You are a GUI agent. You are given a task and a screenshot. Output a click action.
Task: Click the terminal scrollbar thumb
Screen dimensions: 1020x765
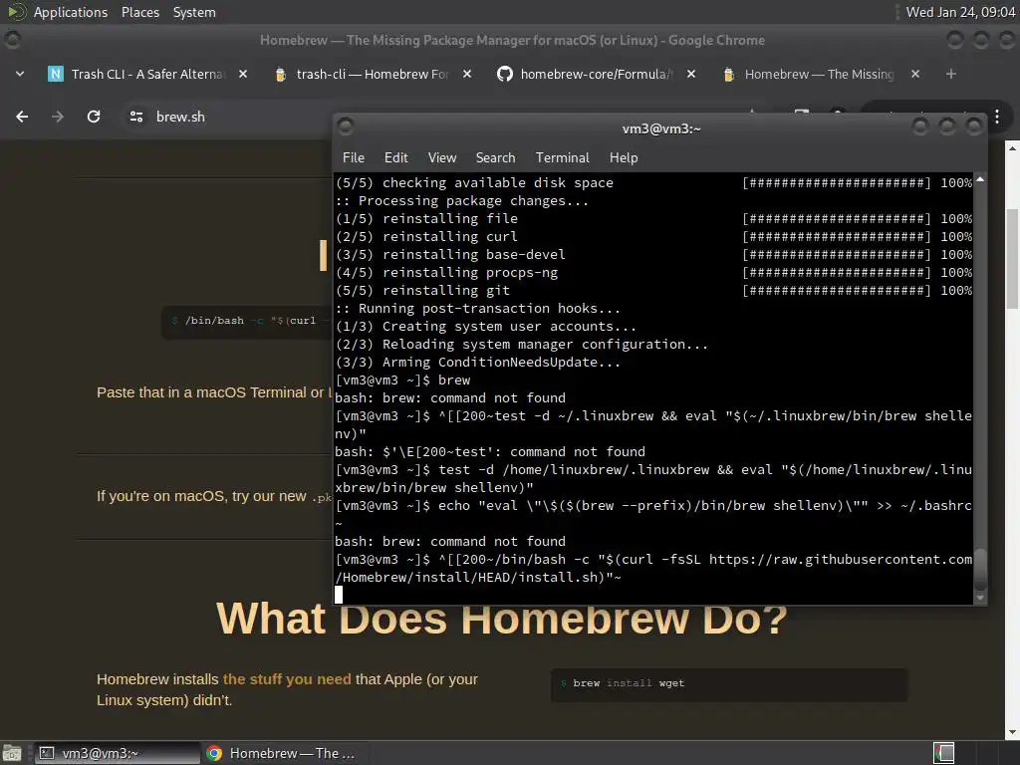click(980, 569)
